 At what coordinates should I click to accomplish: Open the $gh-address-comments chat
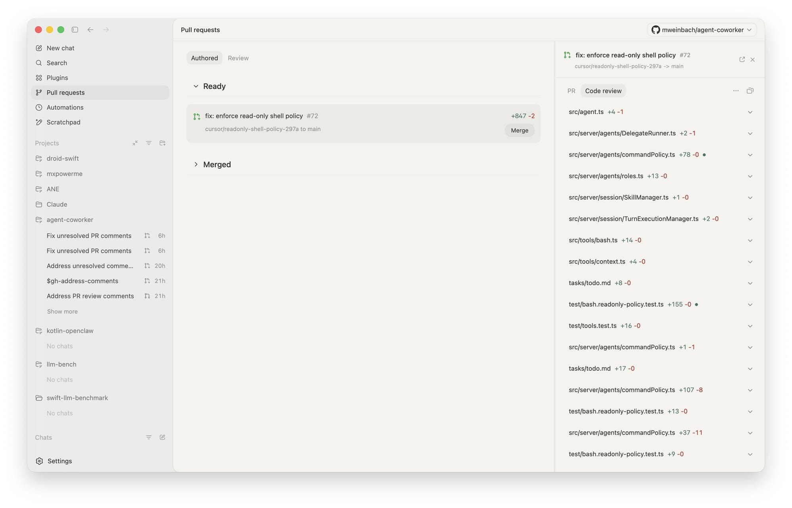click(x=82, y=281)
